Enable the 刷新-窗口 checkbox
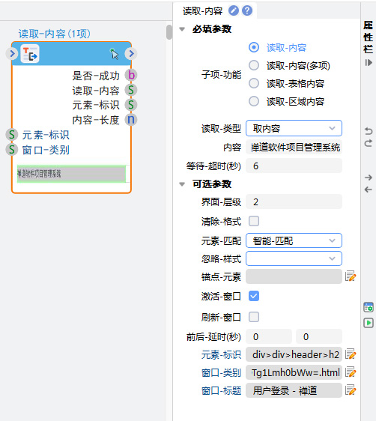 [x=254, y=317]
